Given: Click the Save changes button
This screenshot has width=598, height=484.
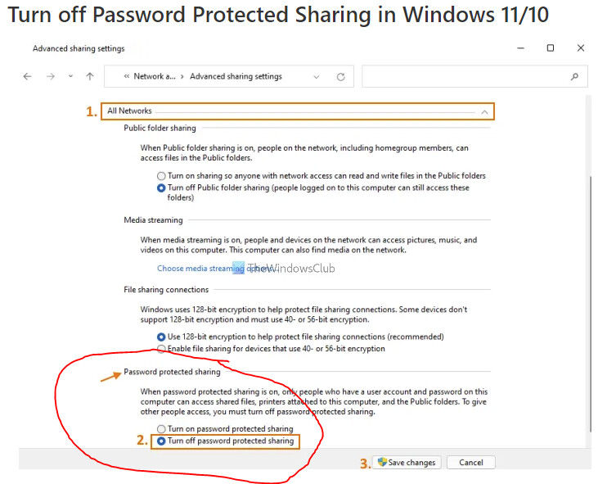Looking at the screenshot, I should click(x=407, y=463).
